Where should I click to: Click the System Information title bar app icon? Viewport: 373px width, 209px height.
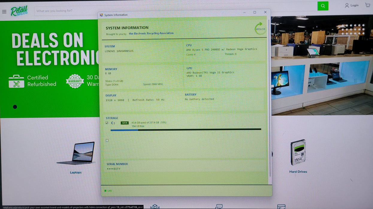click(x=101, y=15)
